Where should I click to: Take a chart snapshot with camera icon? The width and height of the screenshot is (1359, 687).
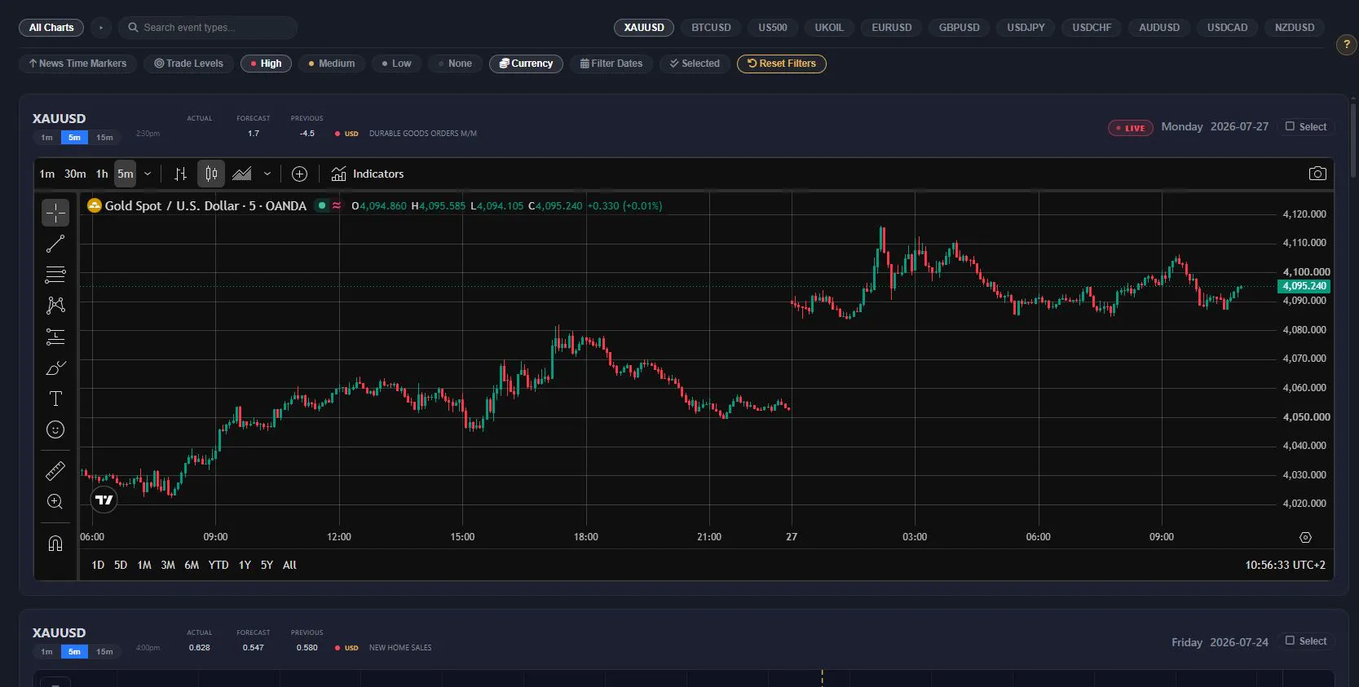pos(1317,174)
